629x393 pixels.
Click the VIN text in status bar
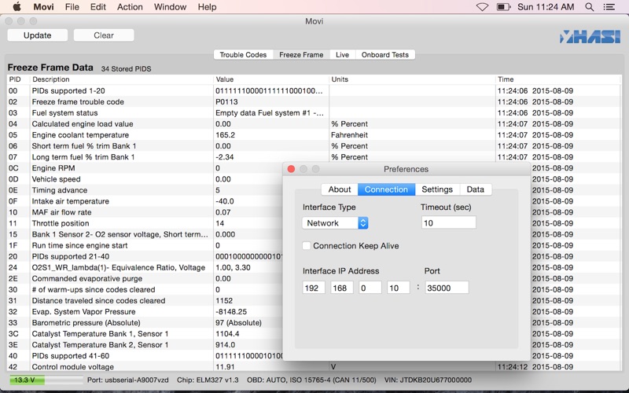pyautogui.click(x=428, y=380)
